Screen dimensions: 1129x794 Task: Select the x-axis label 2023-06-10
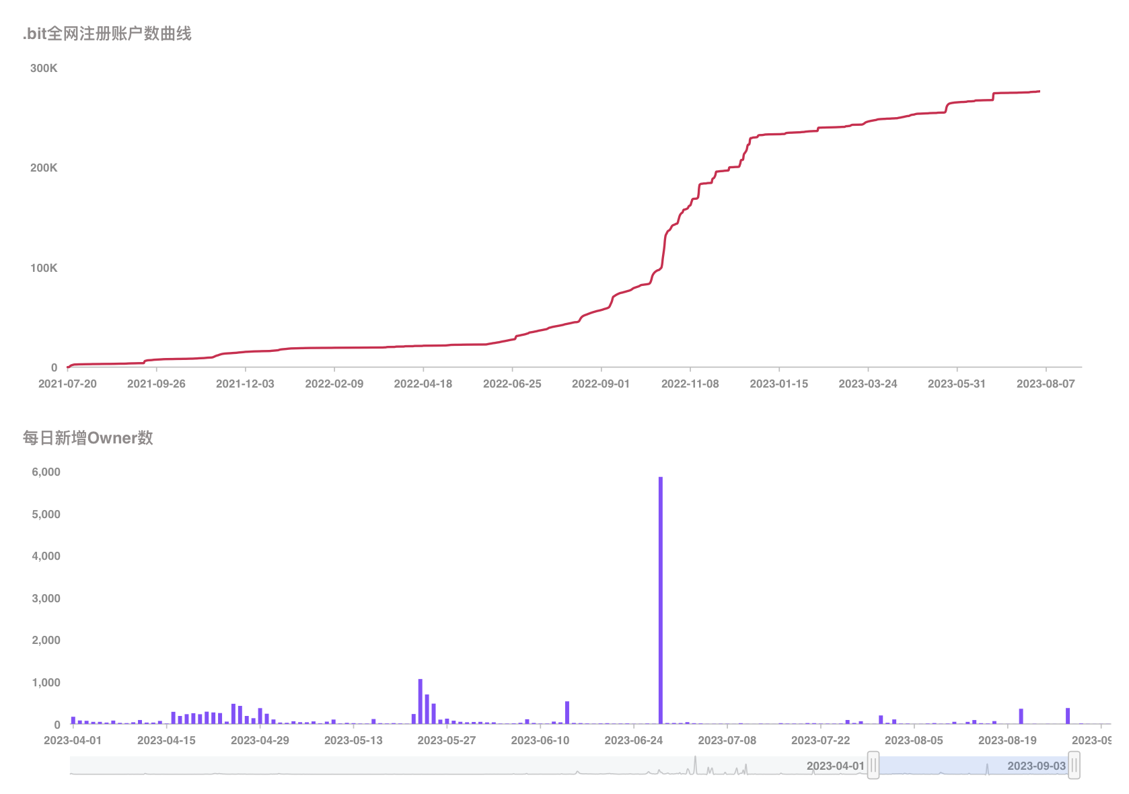[540, 740]
